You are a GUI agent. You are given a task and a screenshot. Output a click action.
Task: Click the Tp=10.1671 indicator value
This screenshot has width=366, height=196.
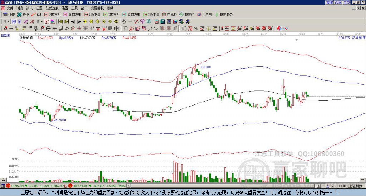pyautogui.click(x=45, y=38)
